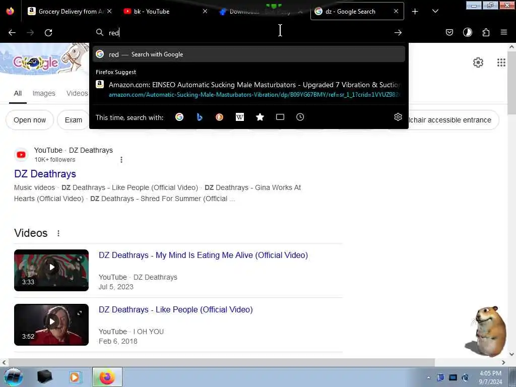Search open tabs with the rectangle icon
Image resolution: width=516 pixels, height=387 pixels.
280,117
